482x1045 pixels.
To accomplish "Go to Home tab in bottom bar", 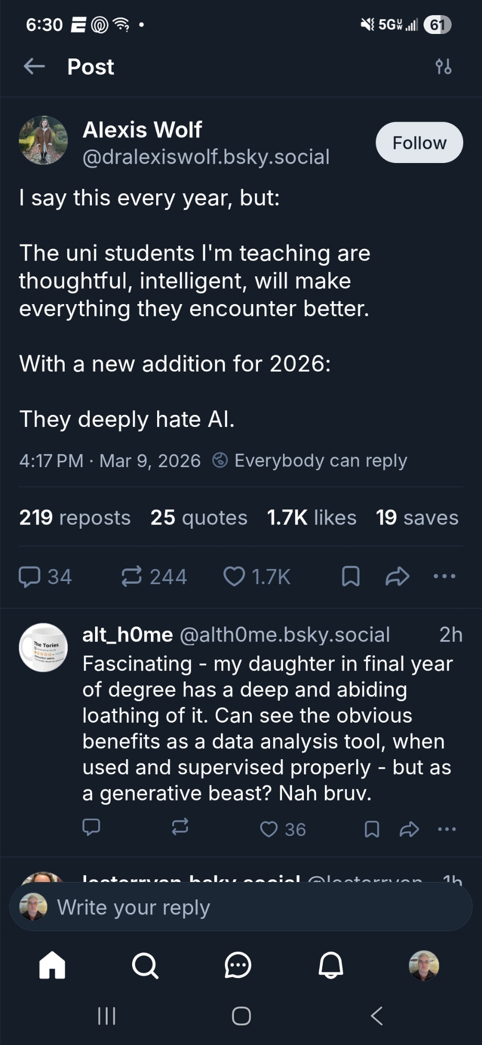I will point(52,965).
